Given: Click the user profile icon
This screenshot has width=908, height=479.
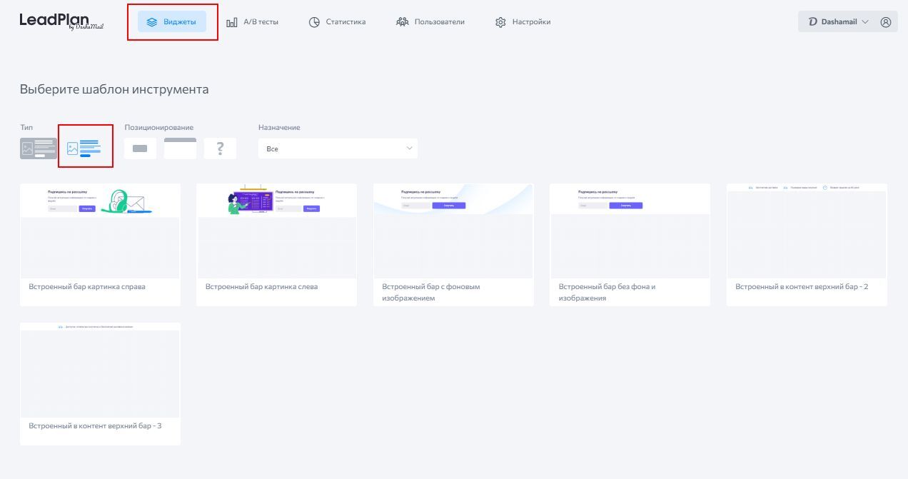Looking at the screenshot, I should [x=886, y=22].
